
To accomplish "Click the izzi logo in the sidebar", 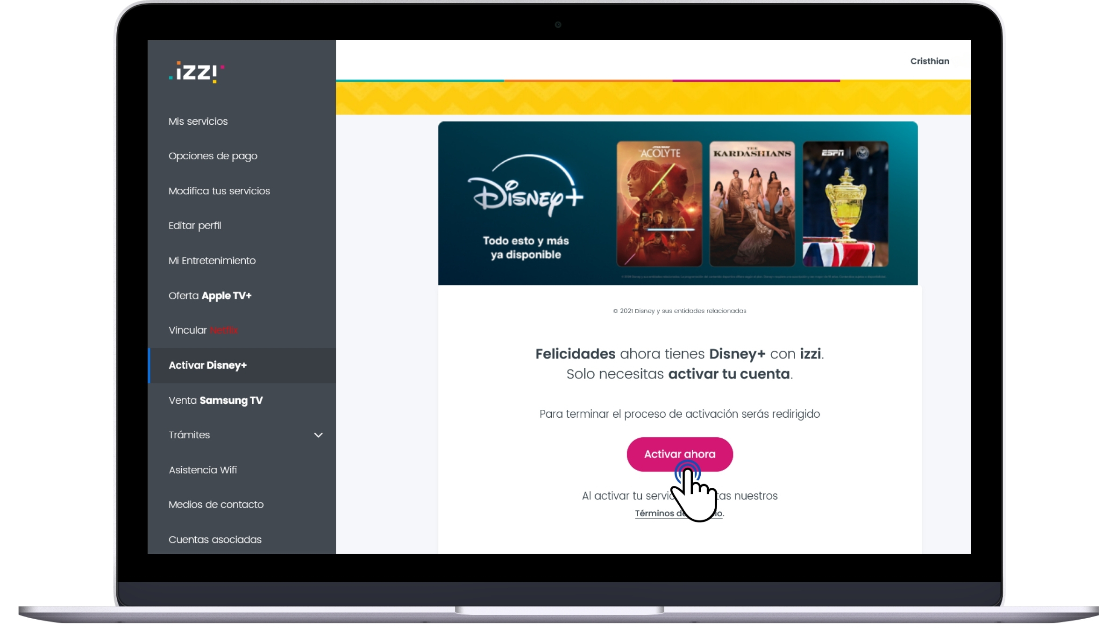I will click(196, 72).
